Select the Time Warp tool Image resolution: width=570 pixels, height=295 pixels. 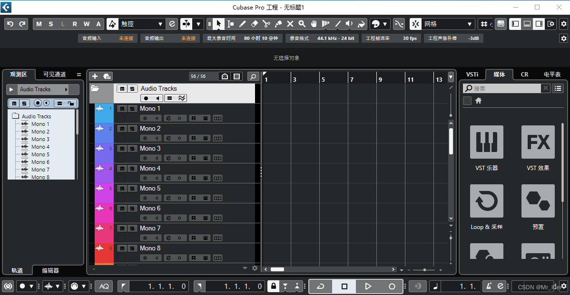(326, 24)
